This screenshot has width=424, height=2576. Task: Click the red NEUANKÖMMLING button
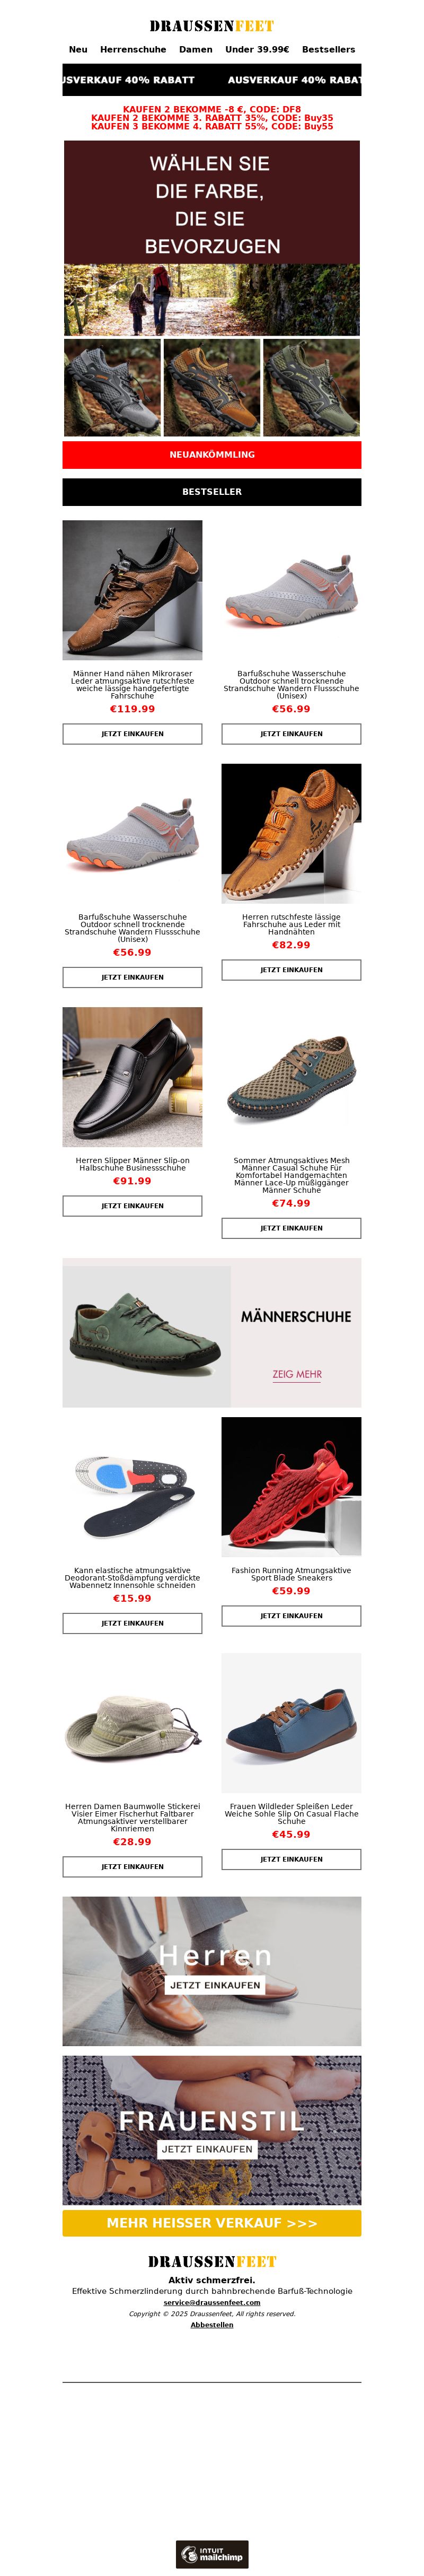pos(212,455)
